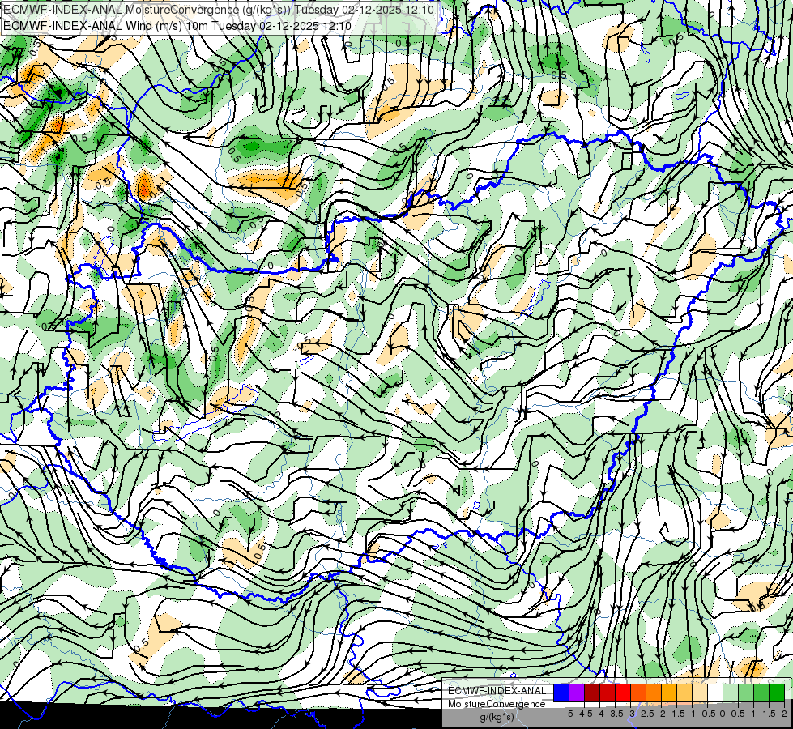Click the -4.5 legend tick label

(x=585, y=714)
